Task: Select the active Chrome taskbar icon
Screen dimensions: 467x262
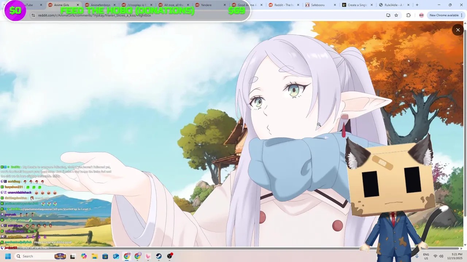Action: (x=127, y=256)
